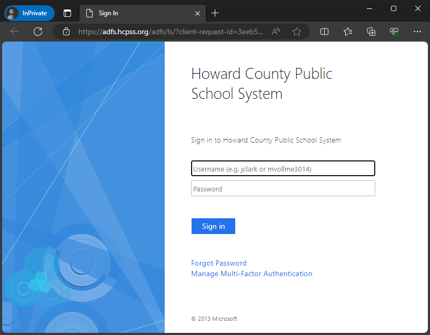Viewport: 430px width, 335px height.
Task: Open the tab actions menu icon
Action: point(67,13)
